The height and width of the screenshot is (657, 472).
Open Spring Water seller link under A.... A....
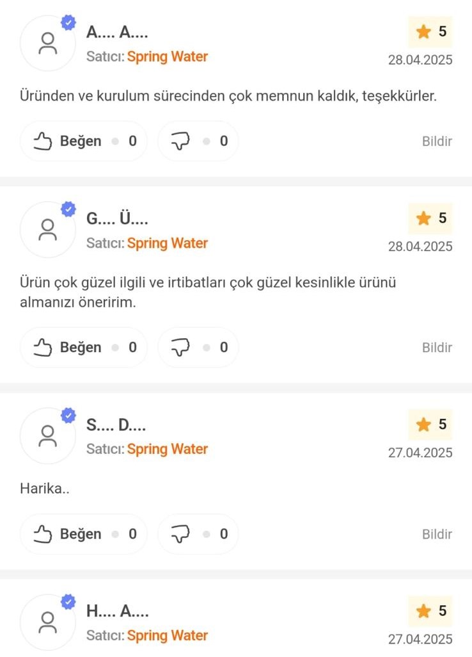click(x=168, y=56)
